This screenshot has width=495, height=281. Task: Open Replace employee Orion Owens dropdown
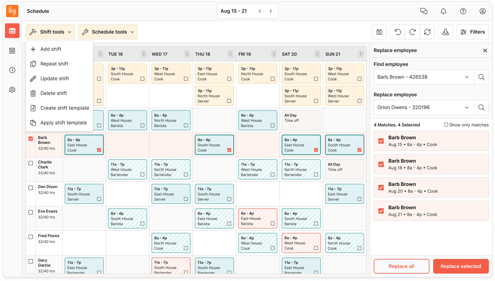[x=424, y=108]
